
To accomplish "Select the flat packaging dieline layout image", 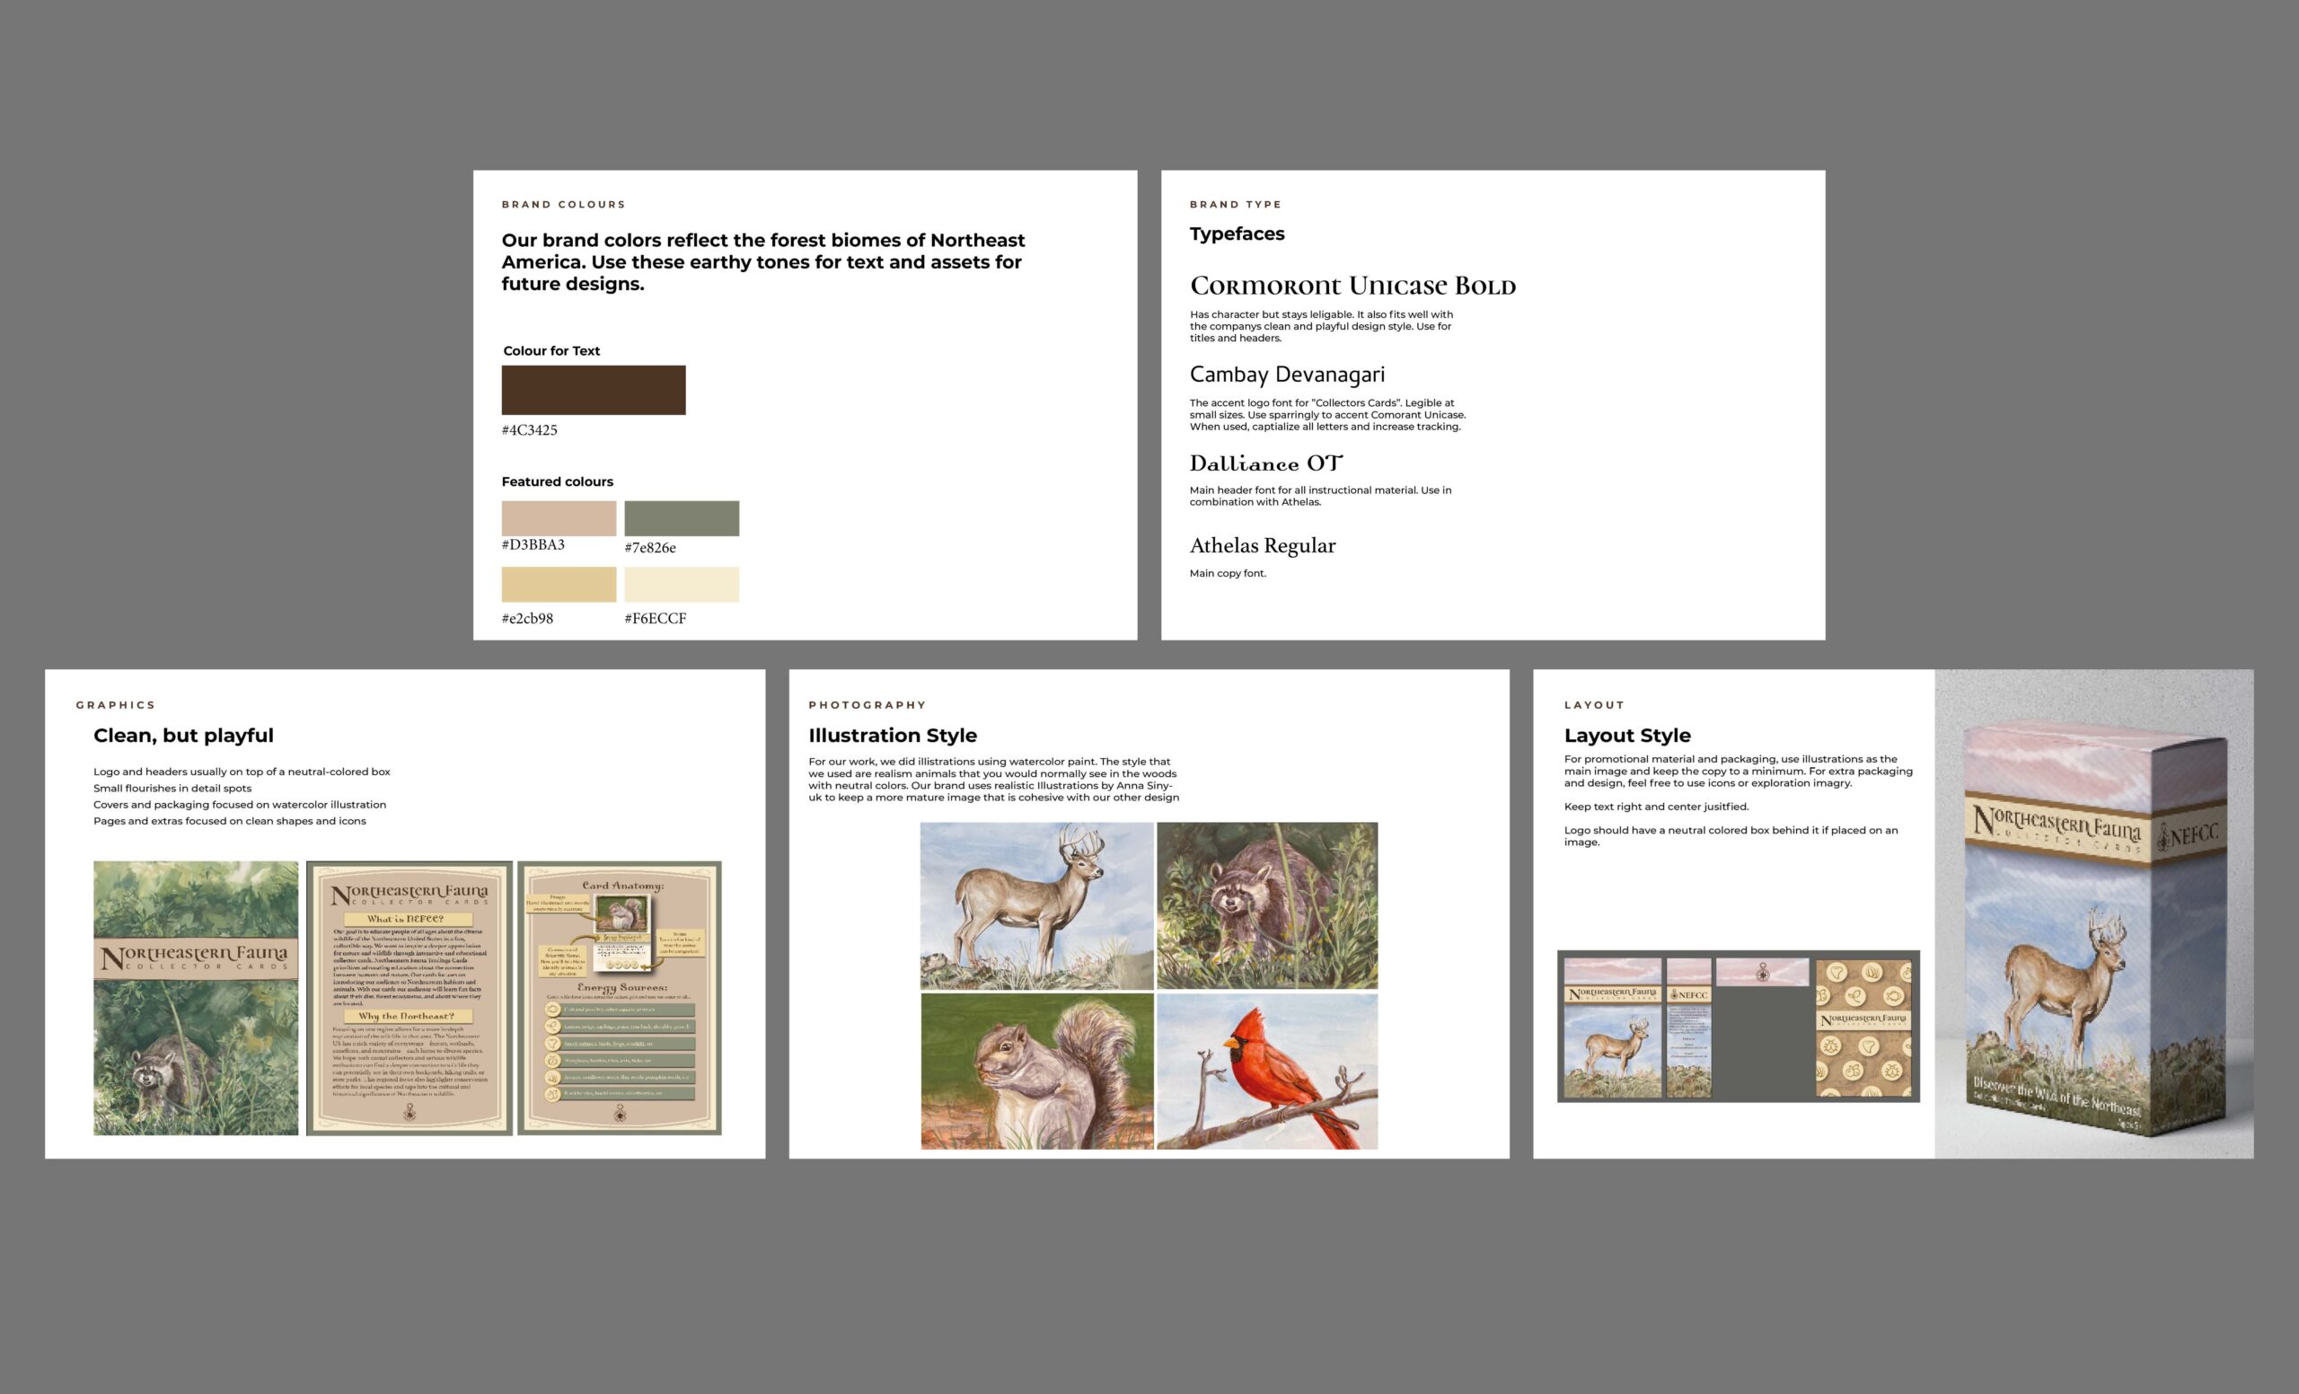I will pos(1739,1026).
